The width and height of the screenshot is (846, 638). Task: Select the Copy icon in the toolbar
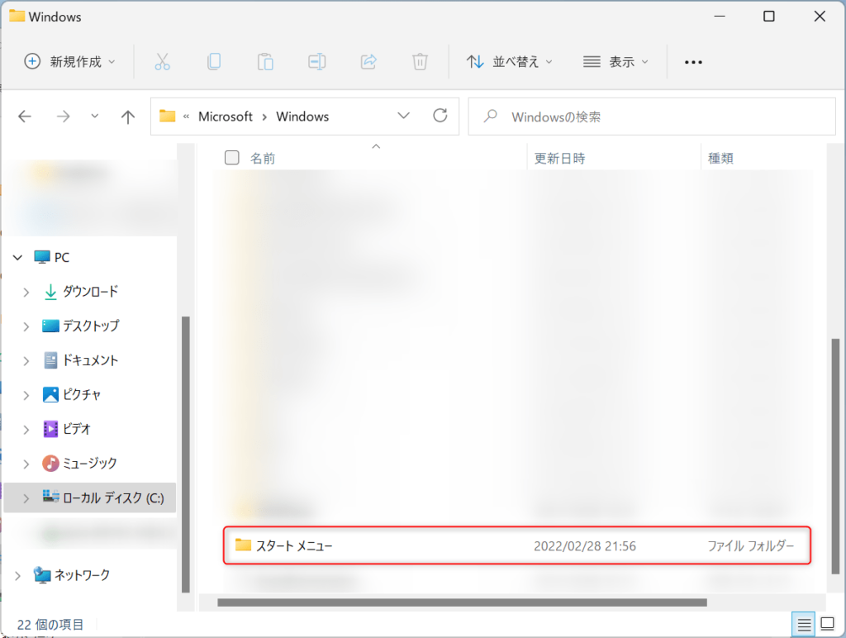(x=214, y=61)
